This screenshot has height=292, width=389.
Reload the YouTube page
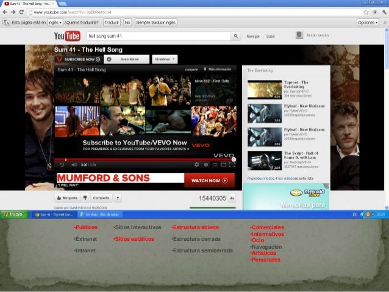pos(21,12)
